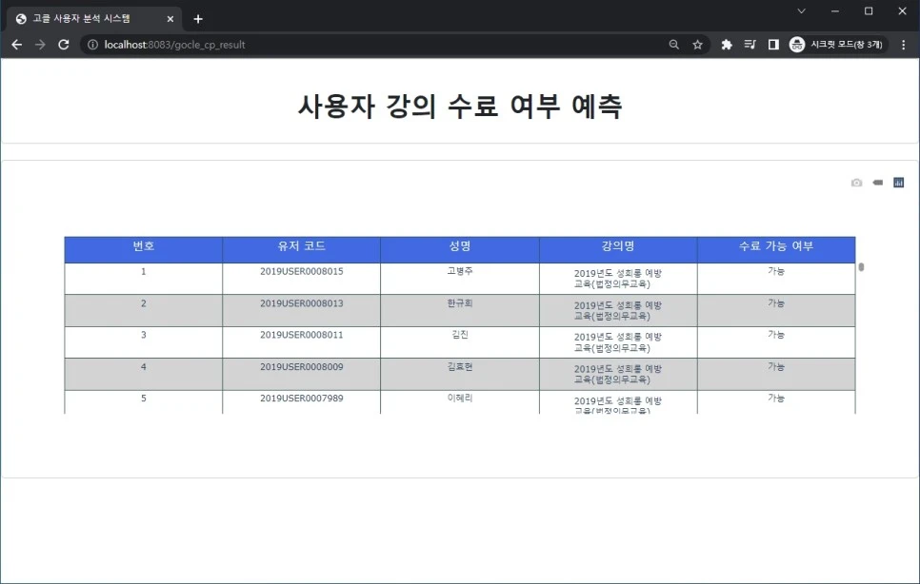Click the lecture name cell in row 4
The image size is (920, 584).
click(618, 374)
